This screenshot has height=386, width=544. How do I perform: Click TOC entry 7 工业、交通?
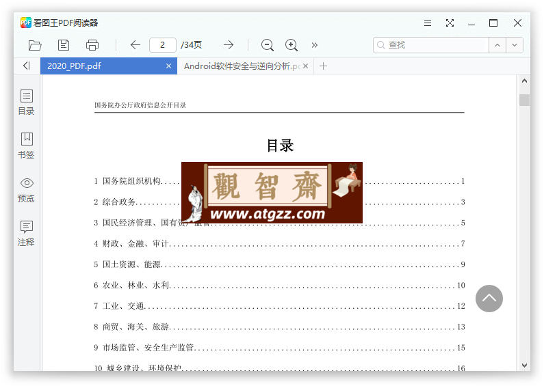click(279, 306)
